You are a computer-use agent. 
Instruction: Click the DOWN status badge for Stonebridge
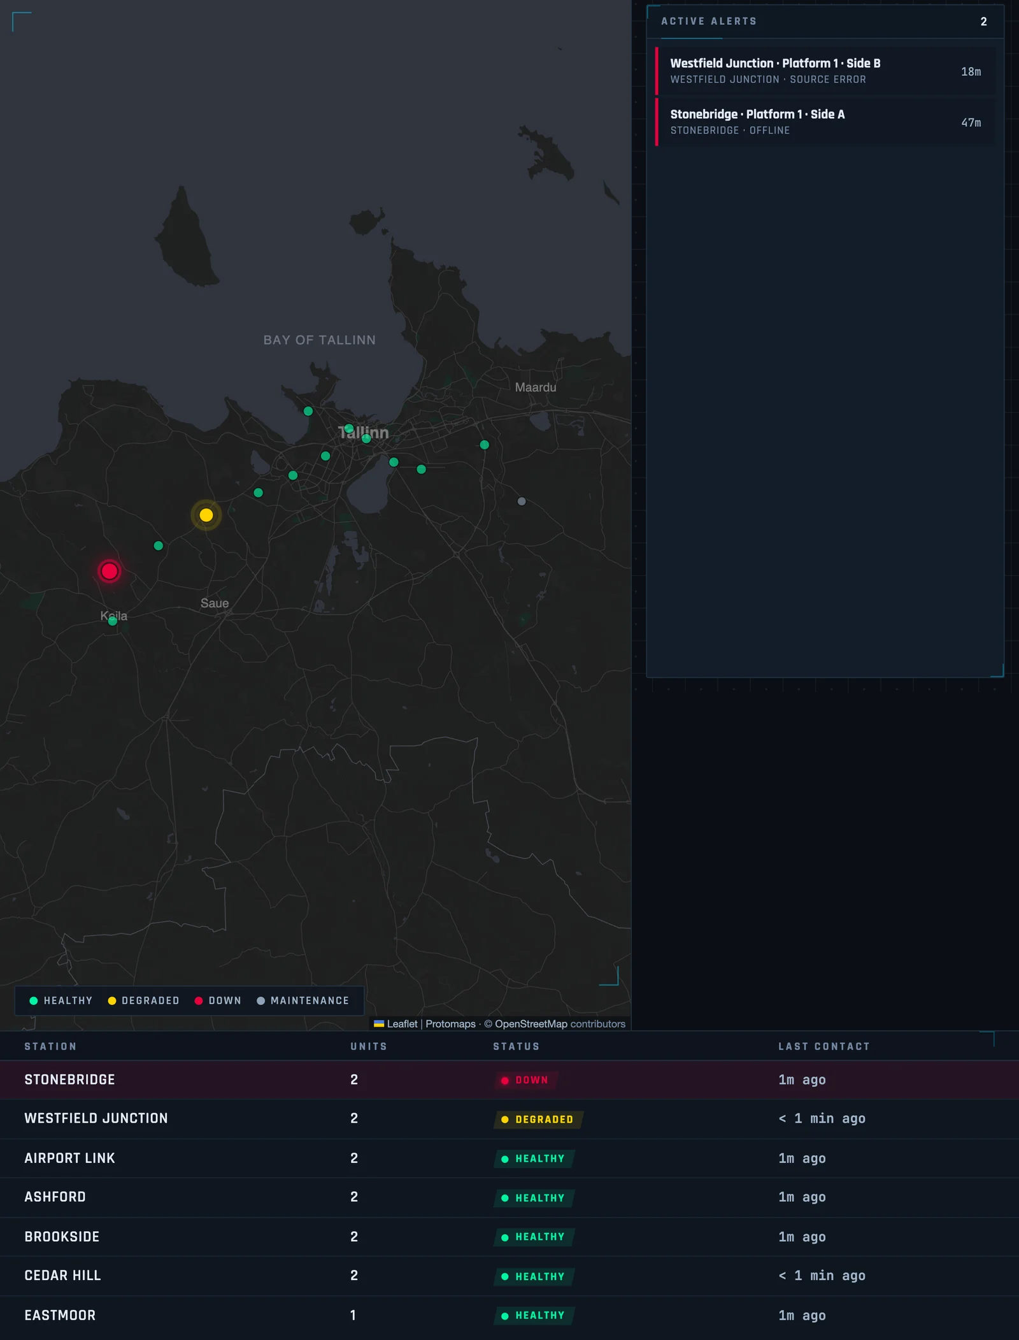pyautogui.click(x=525, y=1080)
